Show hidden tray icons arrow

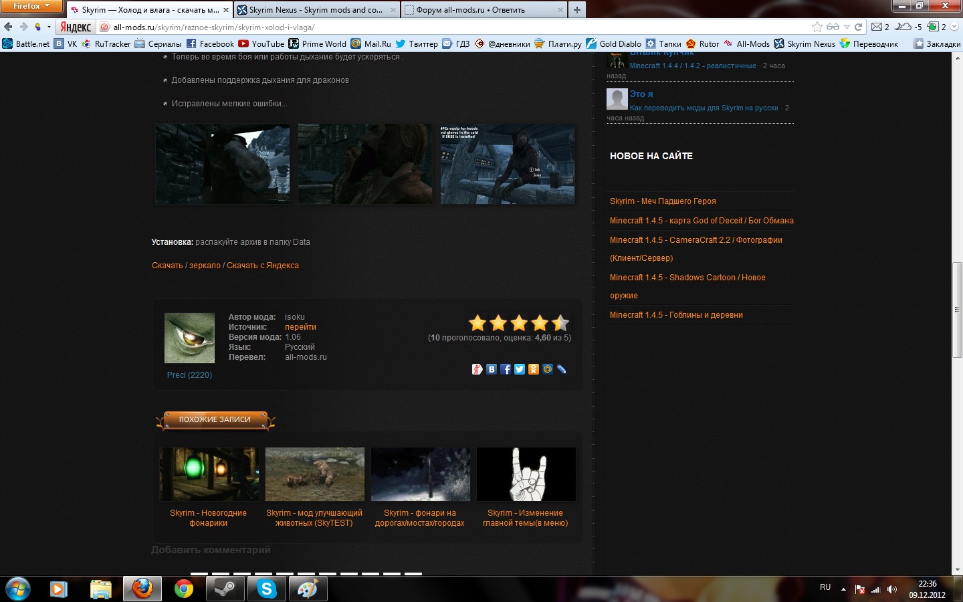click(843, 589)
